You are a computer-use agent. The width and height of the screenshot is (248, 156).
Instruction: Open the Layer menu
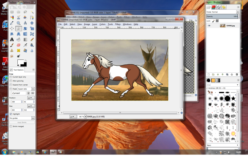[x=95, y=24]
